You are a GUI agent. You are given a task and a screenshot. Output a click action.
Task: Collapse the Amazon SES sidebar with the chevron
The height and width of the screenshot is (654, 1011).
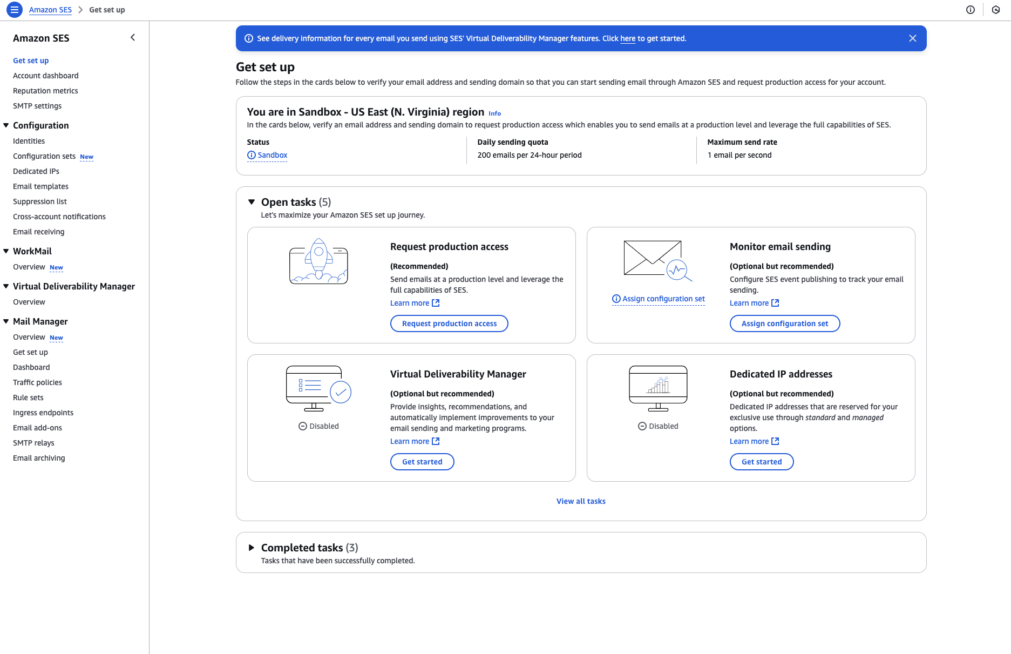pyautogui.click(x=133, y=37)
